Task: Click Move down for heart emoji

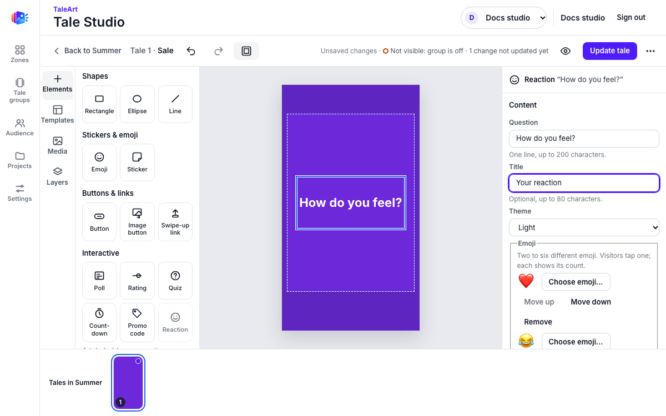Action: pyautogui.click(x=591, y=302)
